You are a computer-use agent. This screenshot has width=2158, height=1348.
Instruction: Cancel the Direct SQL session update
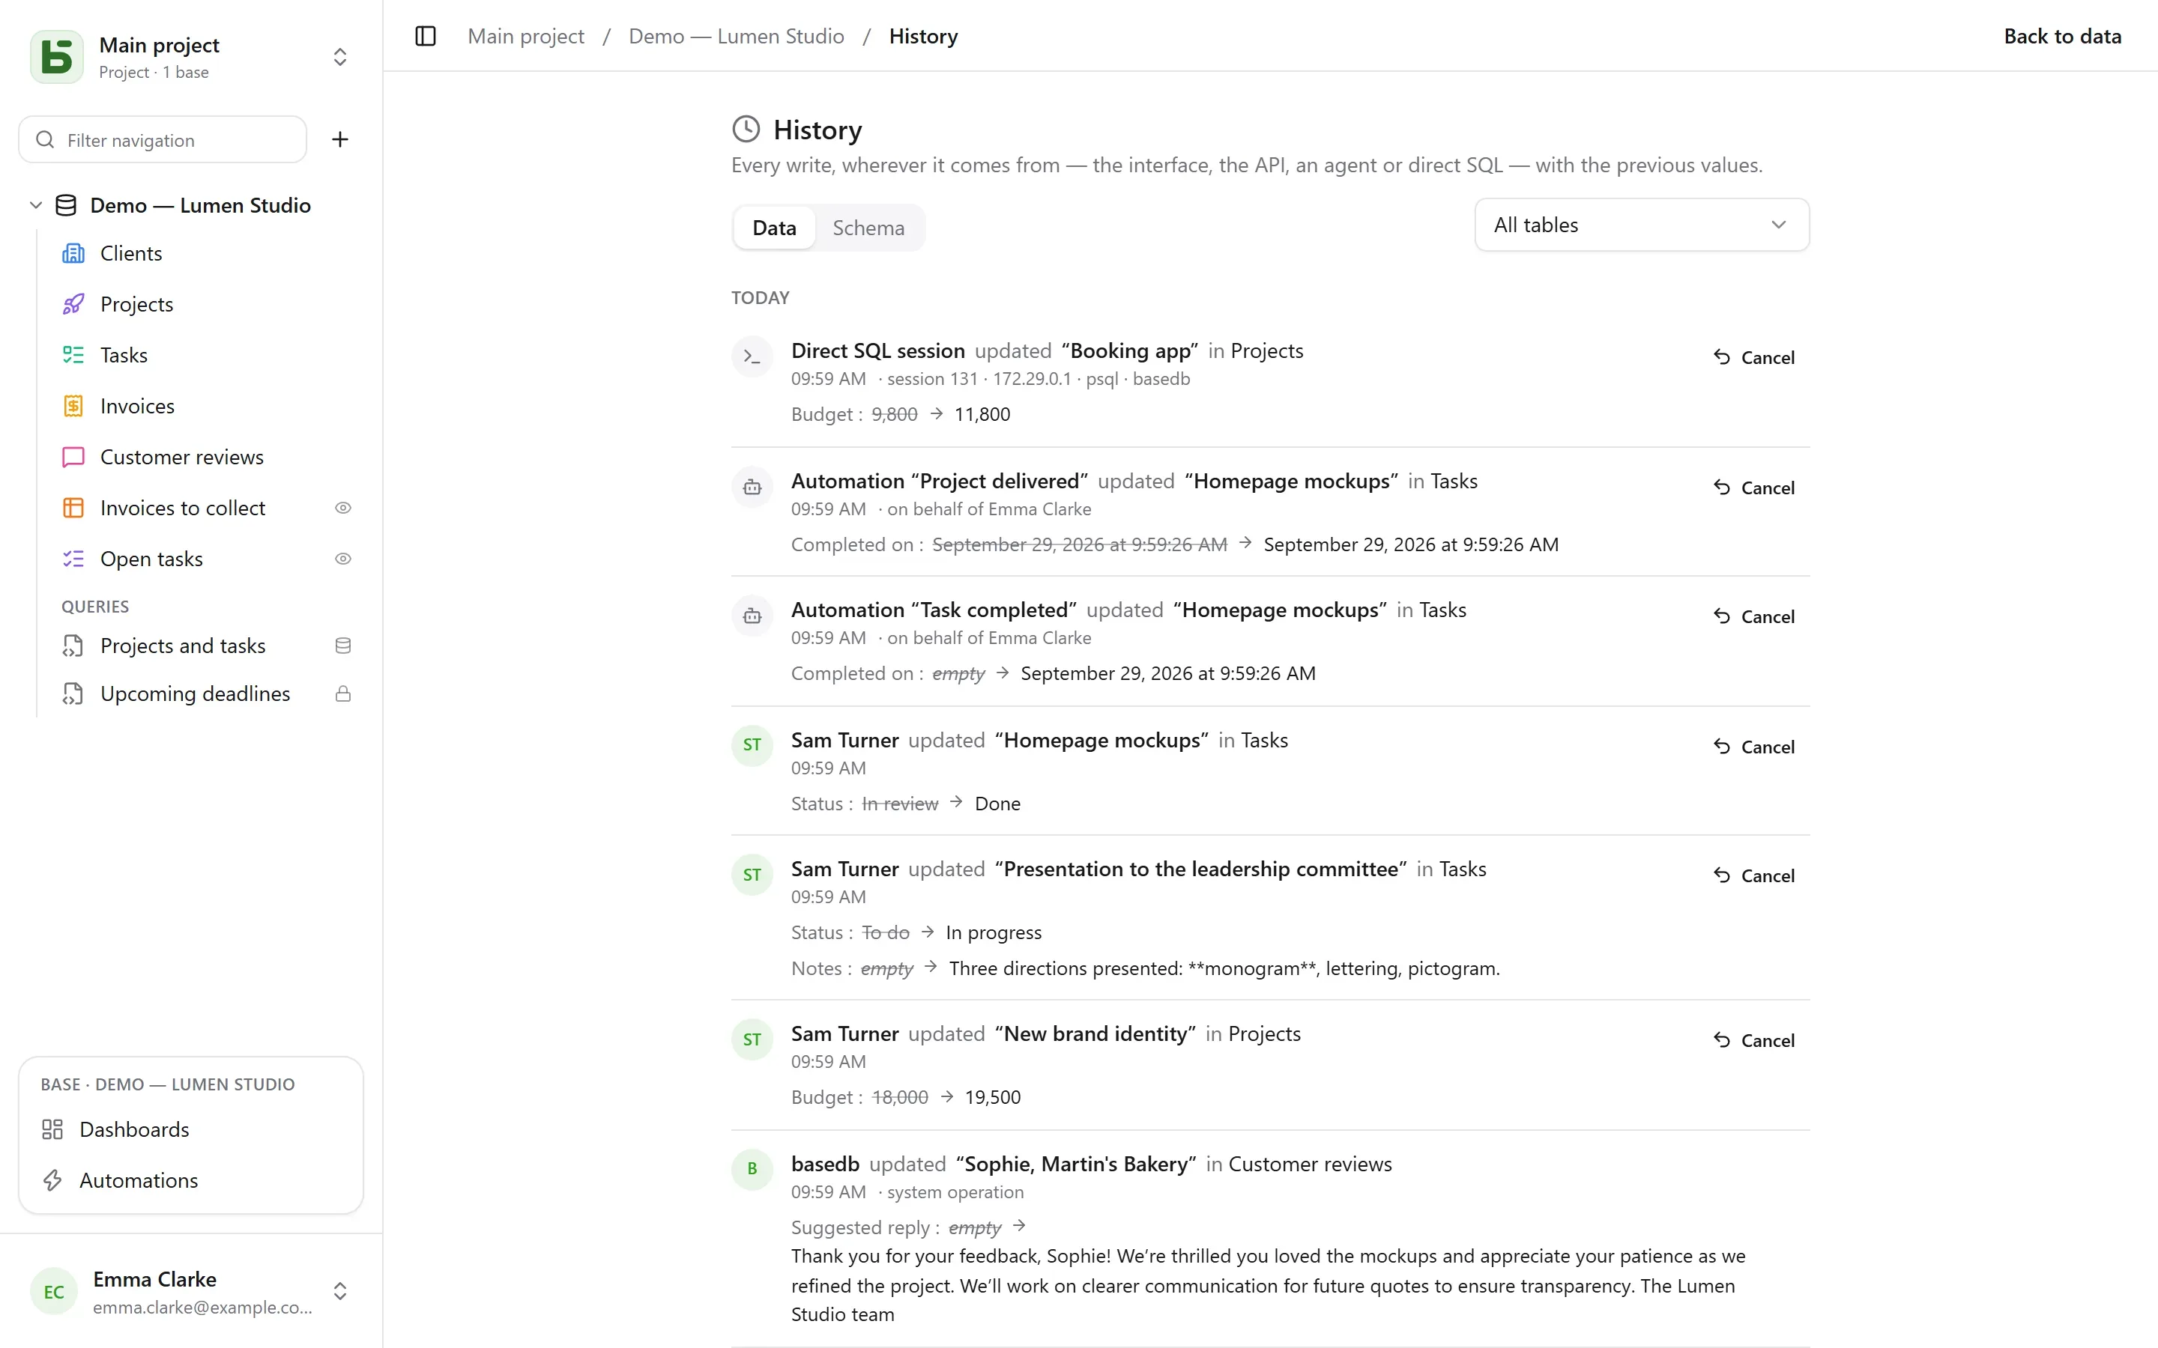1753,357
